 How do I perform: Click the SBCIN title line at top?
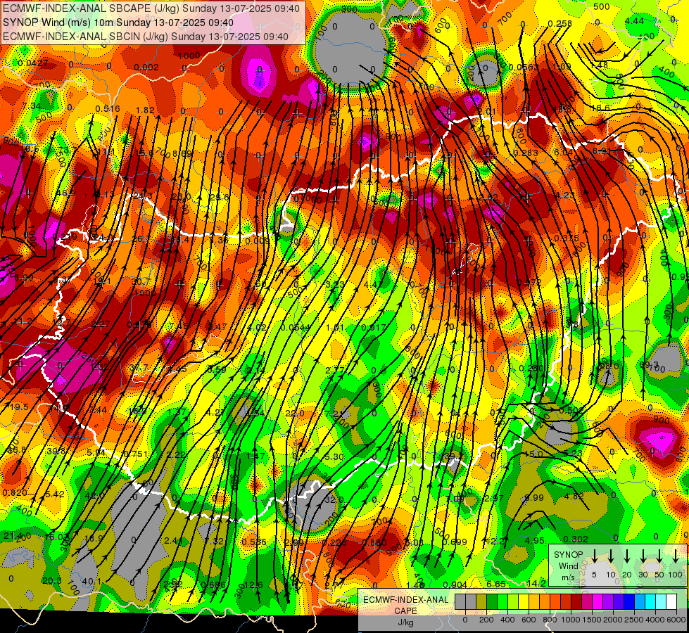tap(146, 37)
